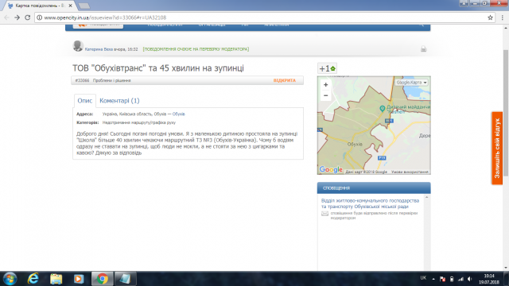Open Windows Start menu
Screen dimensions: 509x286
tap(10, 279)
